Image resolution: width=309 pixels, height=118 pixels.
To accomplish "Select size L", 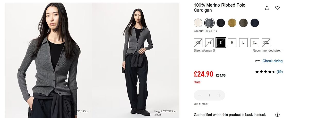I will [x=243, y=43].
